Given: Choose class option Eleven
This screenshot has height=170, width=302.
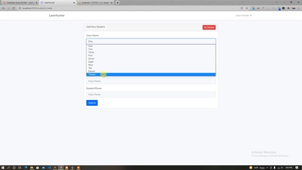Looking at the screenshot, I should (151, 71).
